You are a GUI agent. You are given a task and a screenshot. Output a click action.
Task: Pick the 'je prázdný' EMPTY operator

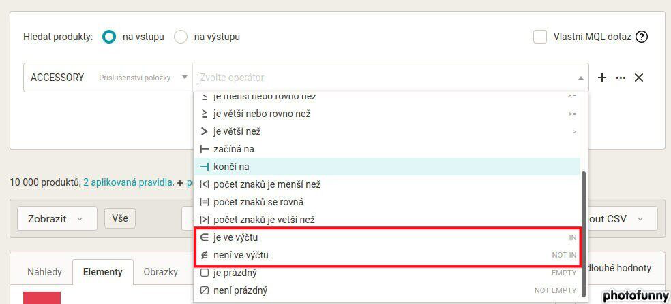[x=387, y=273]
